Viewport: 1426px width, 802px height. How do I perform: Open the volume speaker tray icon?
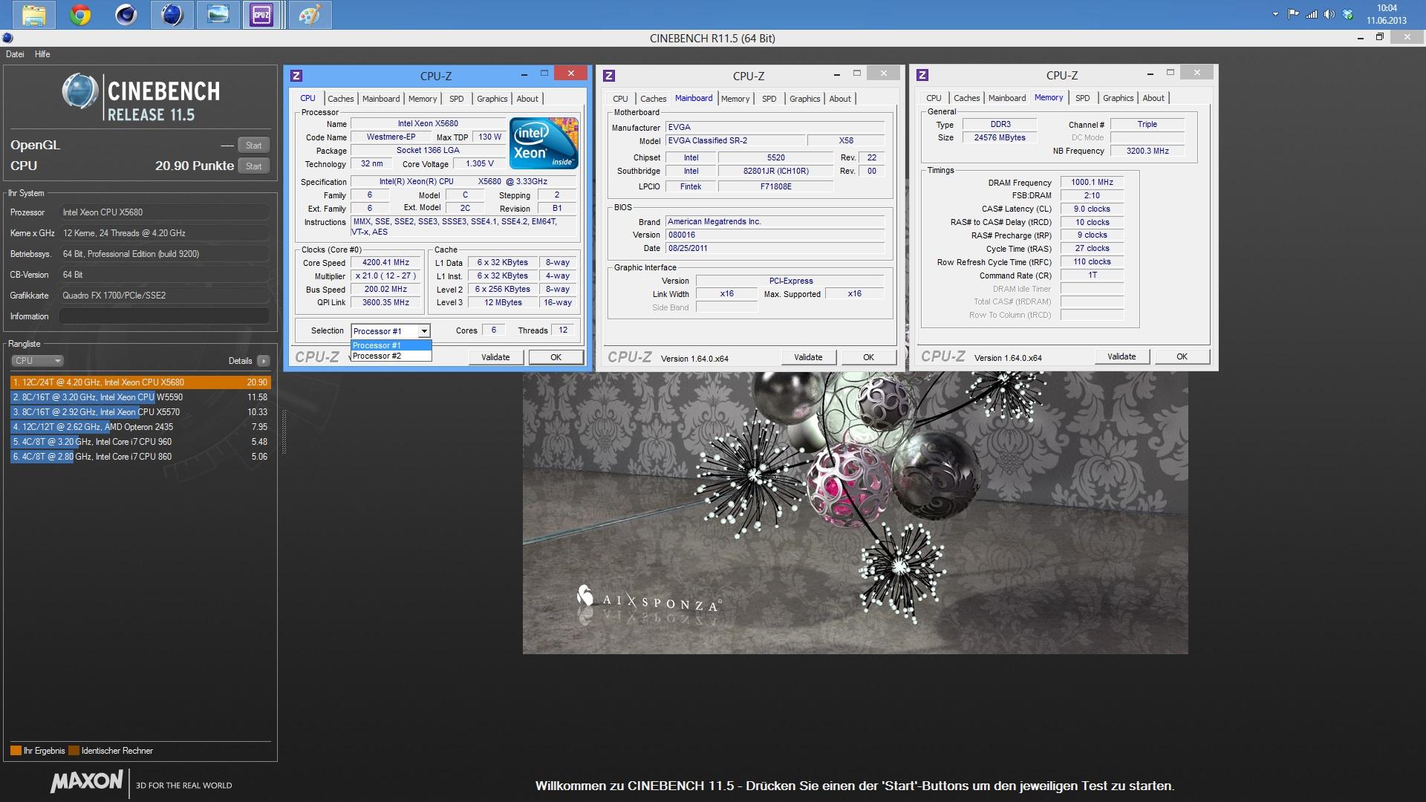[1329, 14]
